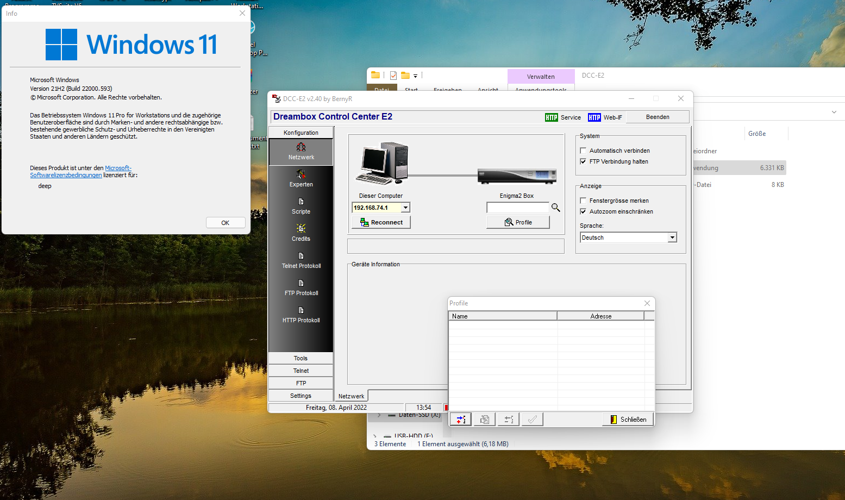Image resolution: width=845 pixels, height=500 pixels.
Task: Uncheck FTP Verbindung halten
Action: click(583, 161)
